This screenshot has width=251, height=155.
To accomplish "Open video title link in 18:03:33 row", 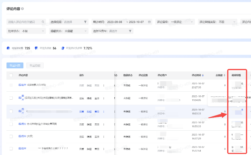I will tap(237, 111).
